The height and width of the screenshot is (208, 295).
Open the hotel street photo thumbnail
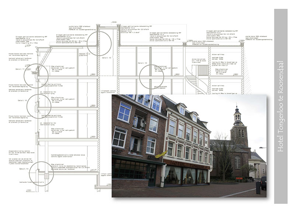coord(189,146)
